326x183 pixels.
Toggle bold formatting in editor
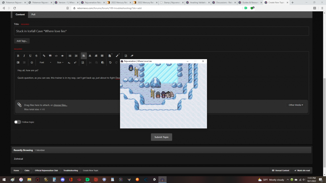(x=18, y=56)
